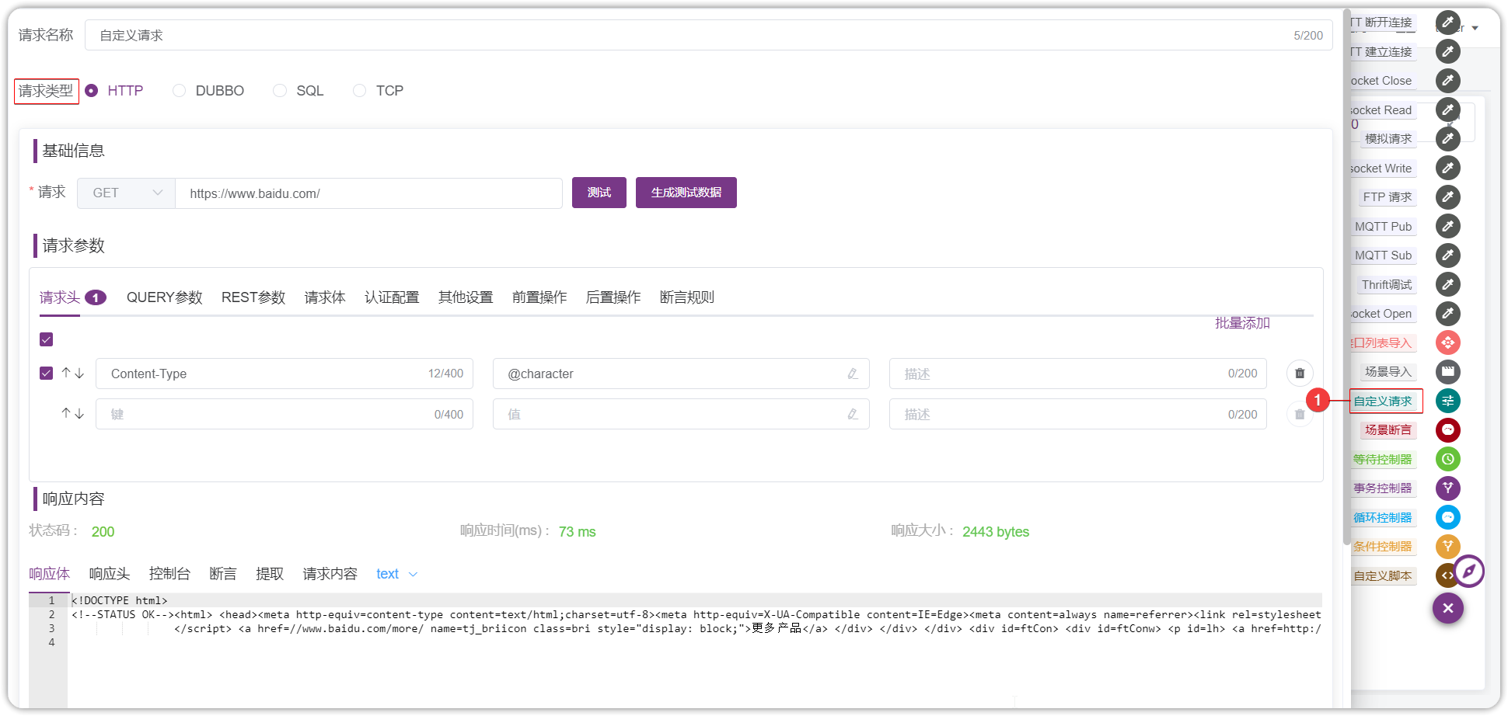
Task: Switch to 其他设置 tab
Action: [x=466, y=297]
